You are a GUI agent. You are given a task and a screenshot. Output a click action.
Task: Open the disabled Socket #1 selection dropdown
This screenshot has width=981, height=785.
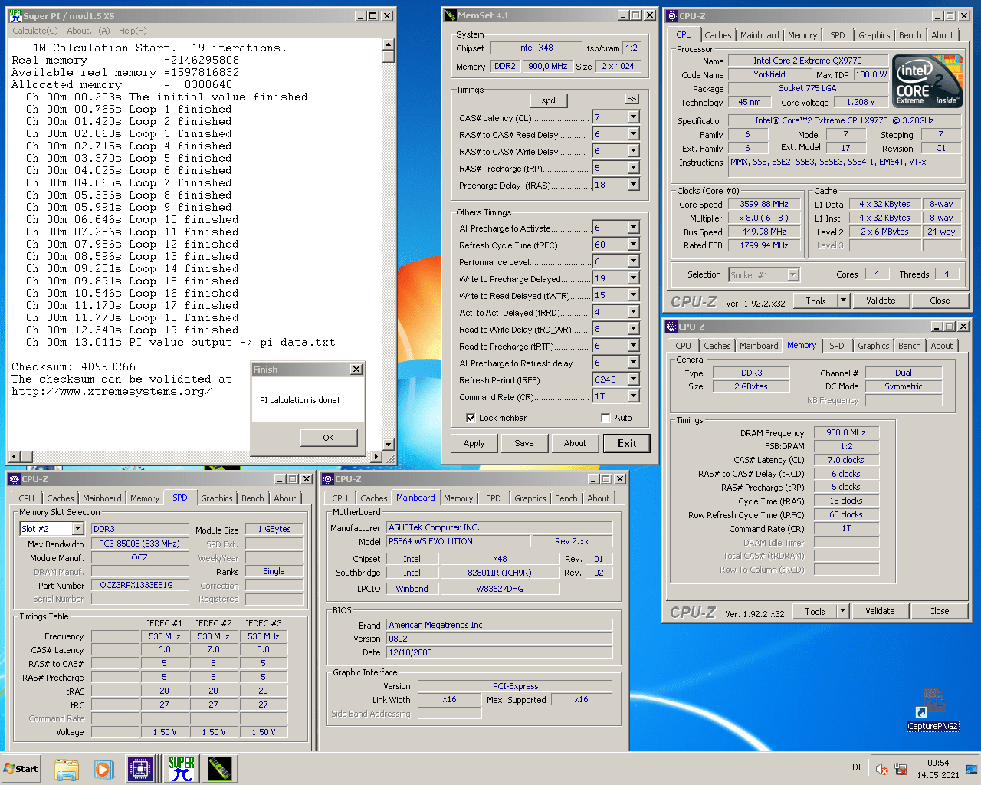tap(793, 274)
